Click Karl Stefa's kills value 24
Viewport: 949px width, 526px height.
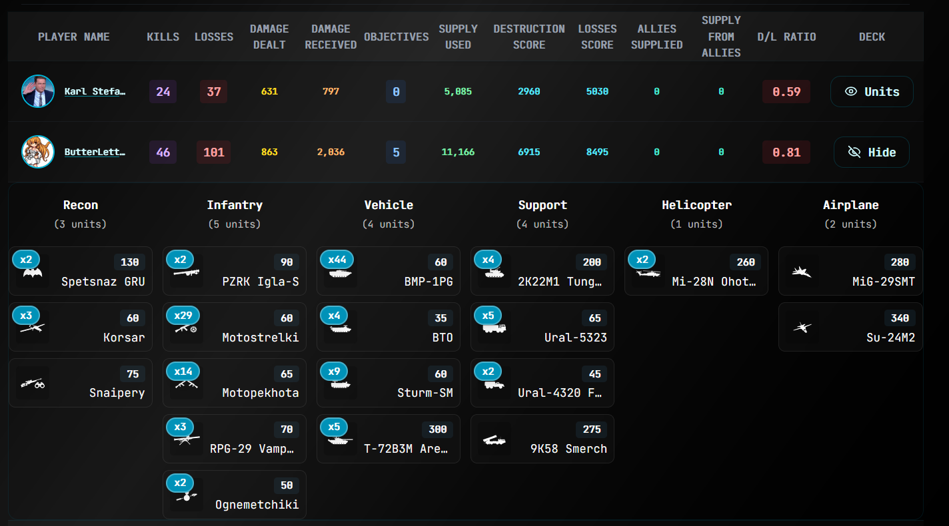[163, 91]
